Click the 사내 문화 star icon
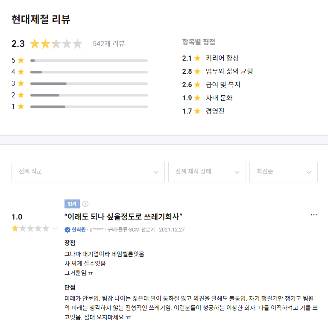328x331 pixels. [x=197, y=98]
